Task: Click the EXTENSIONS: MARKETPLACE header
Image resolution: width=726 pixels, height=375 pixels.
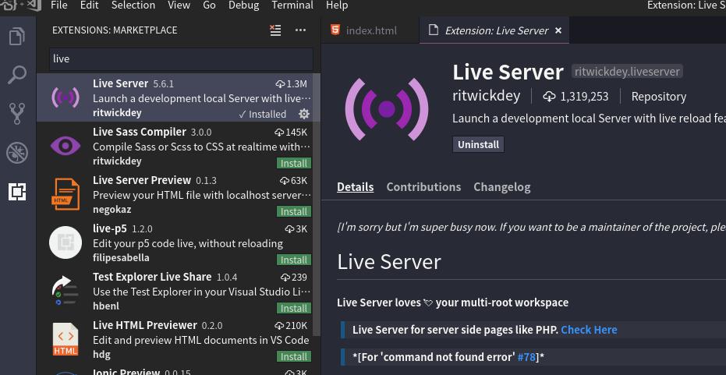Action: (115, 30)
